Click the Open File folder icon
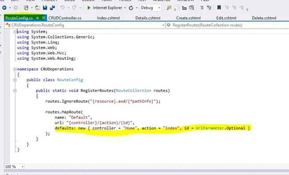The width and height of the screenshot is (289, 175). click(x=38, y=8)
